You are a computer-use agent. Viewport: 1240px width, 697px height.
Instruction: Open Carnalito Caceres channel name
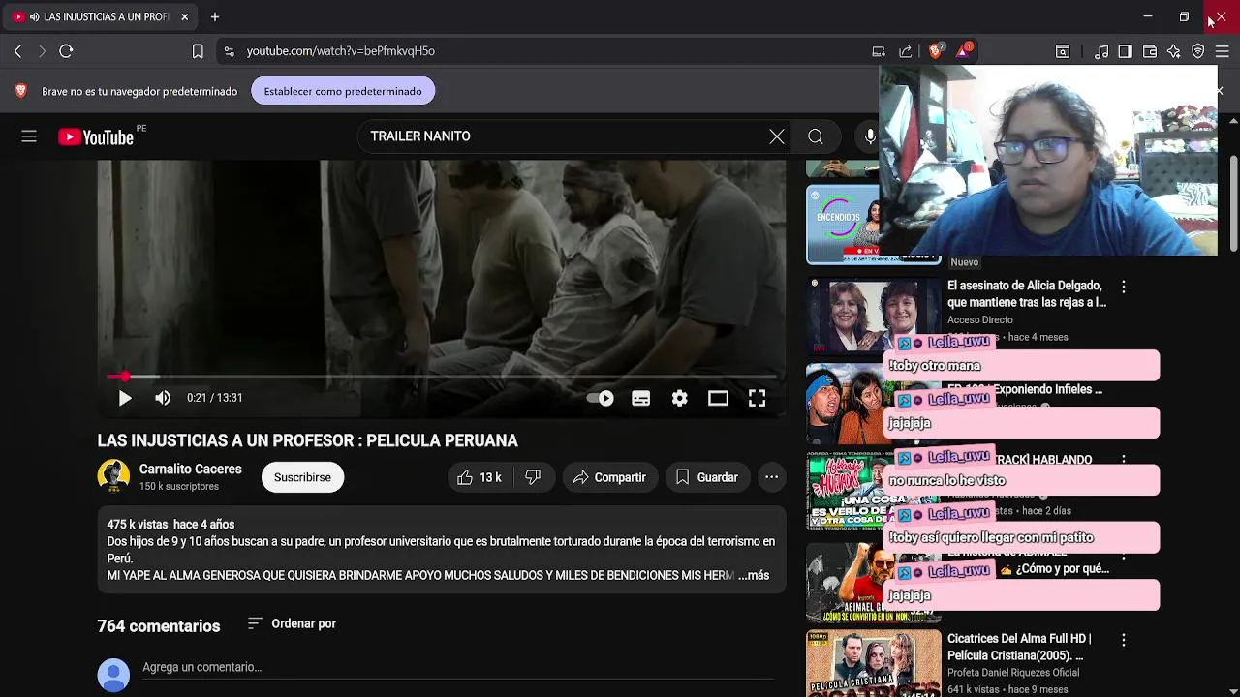point(190,469)
